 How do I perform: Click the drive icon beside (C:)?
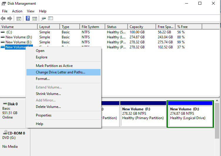click(3, 32)
